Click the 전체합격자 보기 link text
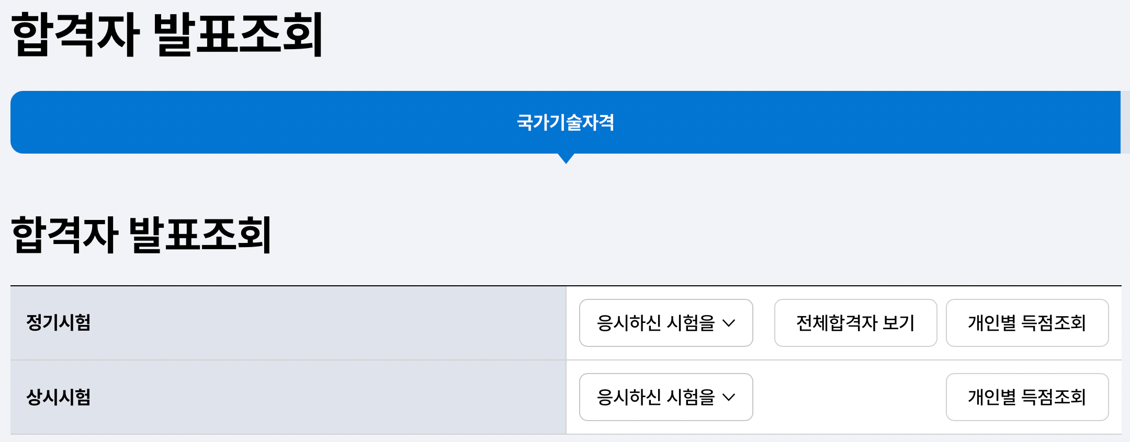Viewport: 1130px width, 442px height. (855, 323)
